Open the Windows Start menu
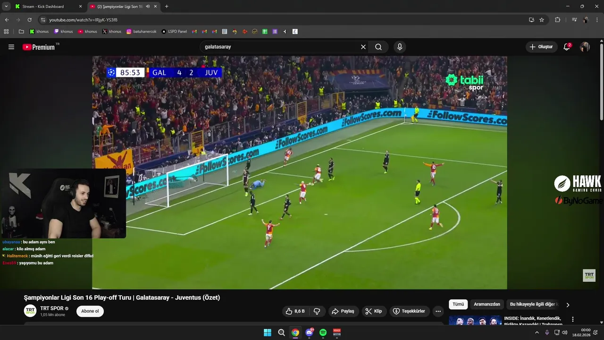This screenshot has width=604, height=340. 267,332
